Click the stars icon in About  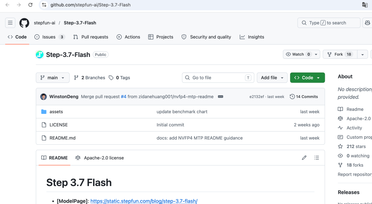[x=340, y=146]
